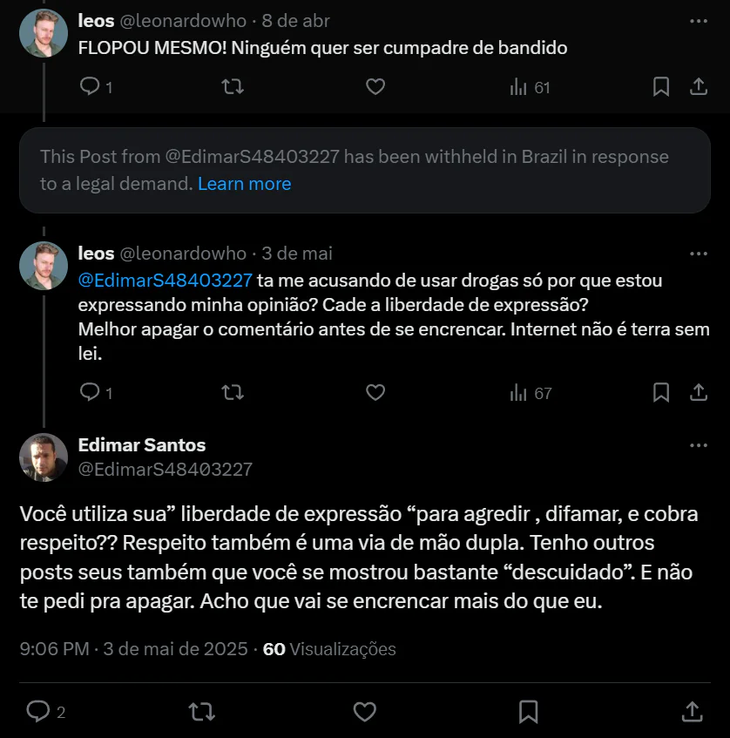
Task: View analytics showing 67 views
Action: [531, 393]
